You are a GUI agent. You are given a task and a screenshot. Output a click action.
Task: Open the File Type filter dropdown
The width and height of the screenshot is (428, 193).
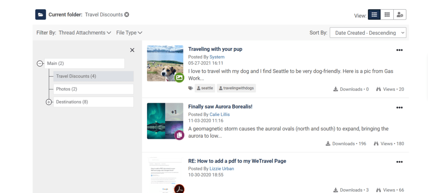coord(129,33)
